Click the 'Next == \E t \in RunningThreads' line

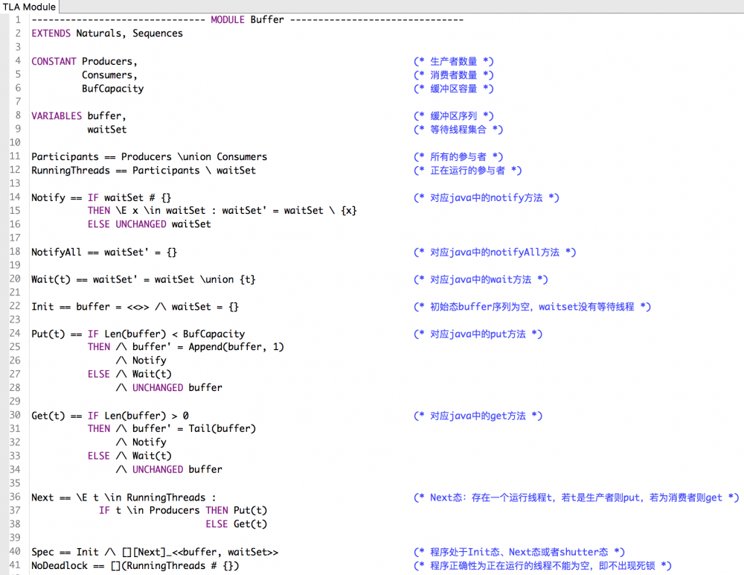tap(124, 498)
